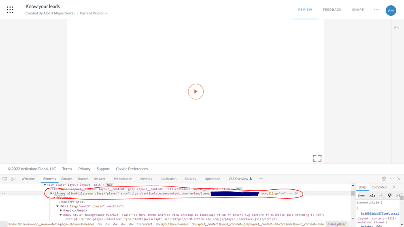Image resolution: width=404 pixels, height=227 pixels.
Task: Toggle the .cls classes button
Action: coord(372,195)
